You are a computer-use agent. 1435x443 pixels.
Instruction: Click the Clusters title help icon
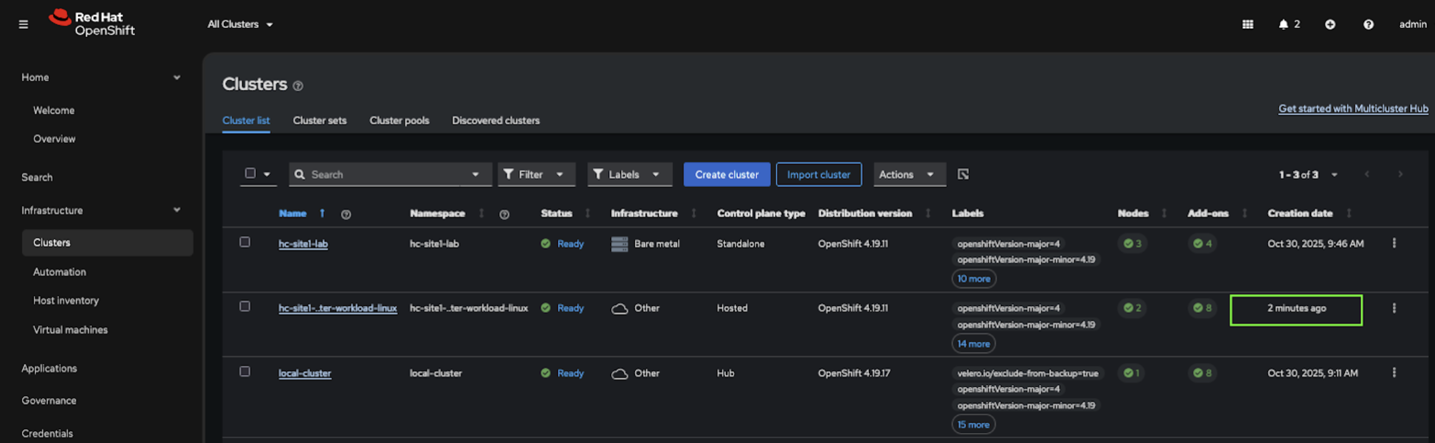pyautogui.click(x=298, y=86)
